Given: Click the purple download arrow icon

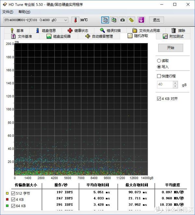Looking at the screenshot, I should click(141, 20).
